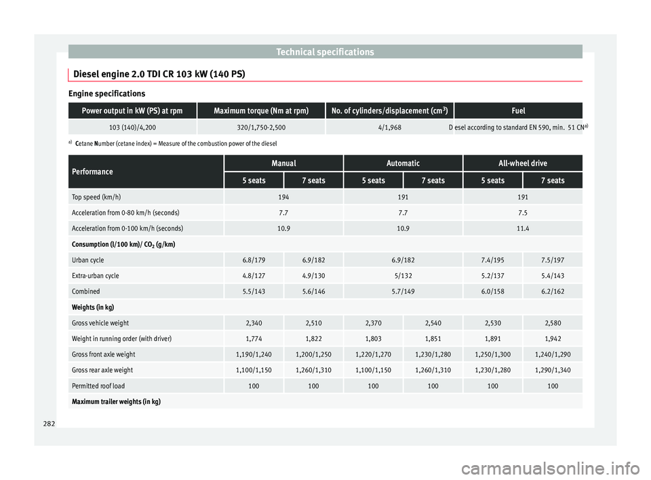The width and height of the screenshot is (651, 480).
Task: Click the 'Power output in kW (PS) at rpm' column header
Action: click(x=132, y=111)
